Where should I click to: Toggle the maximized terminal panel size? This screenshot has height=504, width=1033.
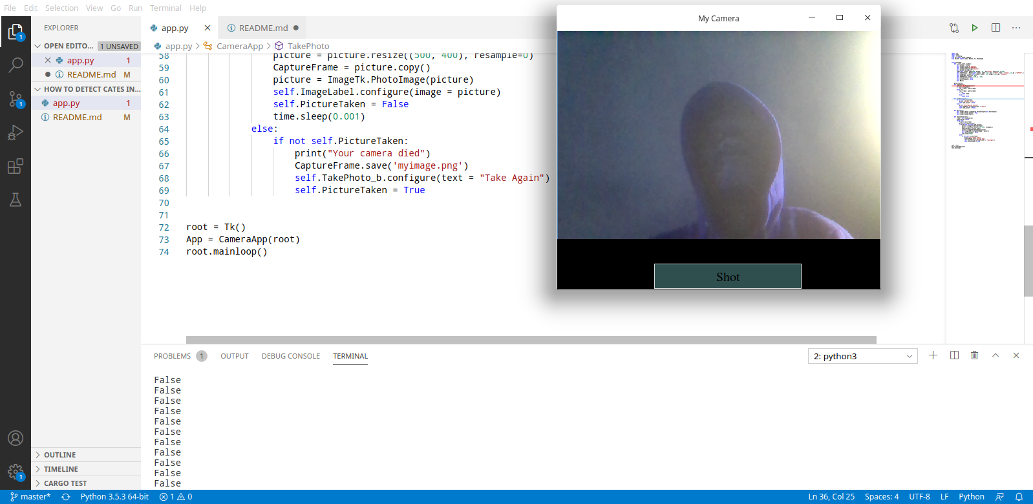996,355
